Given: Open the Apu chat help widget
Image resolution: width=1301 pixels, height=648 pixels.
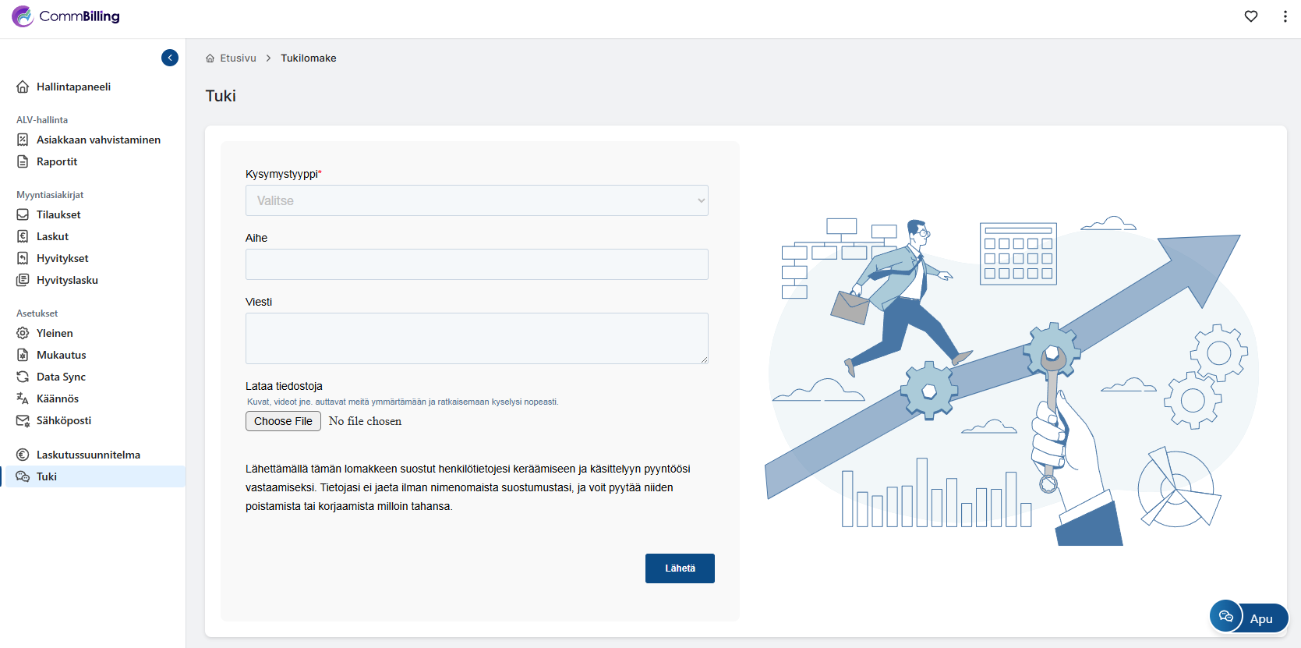Looking at the screenshot, I should (x=1248, y=618).
